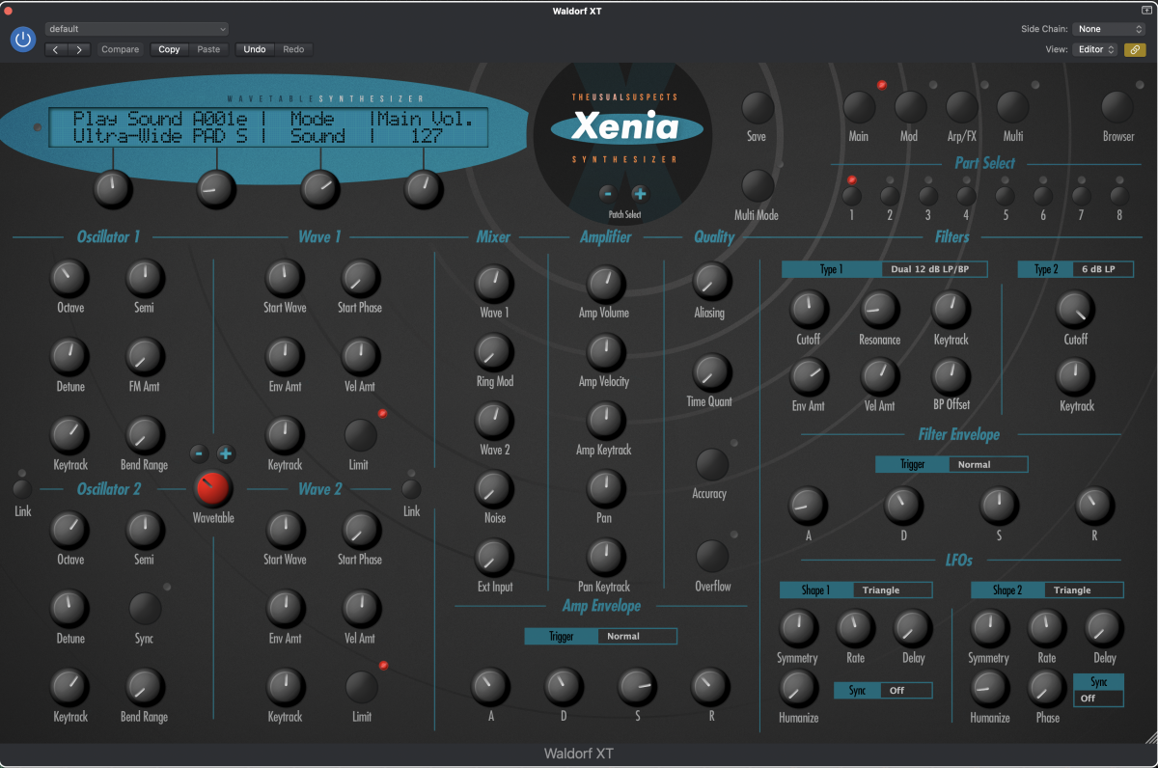The width and height of the screenshot is (1158, 768).
Task: Click the Save button knob
Action: [x=758, y=107]
